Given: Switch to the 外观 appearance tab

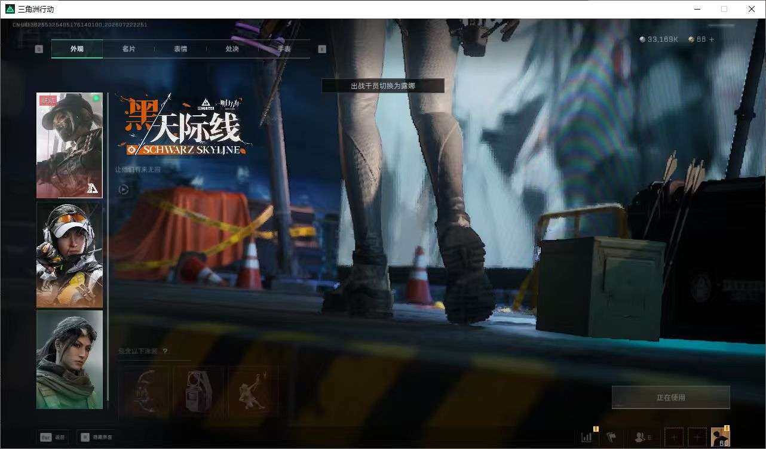Looking at the screenshot, I should tap(77, 49).
